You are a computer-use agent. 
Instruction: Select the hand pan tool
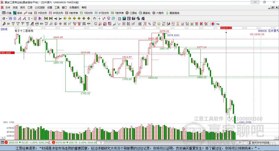tap(95, 19)
